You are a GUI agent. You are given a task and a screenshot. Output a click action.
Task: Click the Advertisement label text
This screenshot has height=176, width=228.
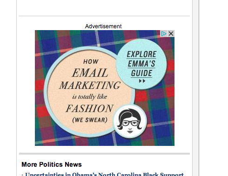pyautogui.click(x=103, y=26)
